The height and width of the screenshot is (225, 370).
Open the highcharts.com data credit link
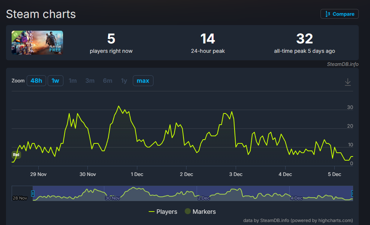298,221
